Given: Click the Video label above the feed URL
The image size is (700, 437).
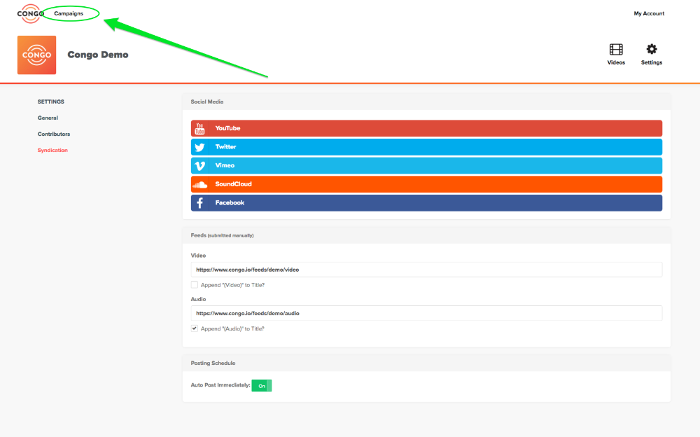Looking at the screenshot, I should pos(198,256).
